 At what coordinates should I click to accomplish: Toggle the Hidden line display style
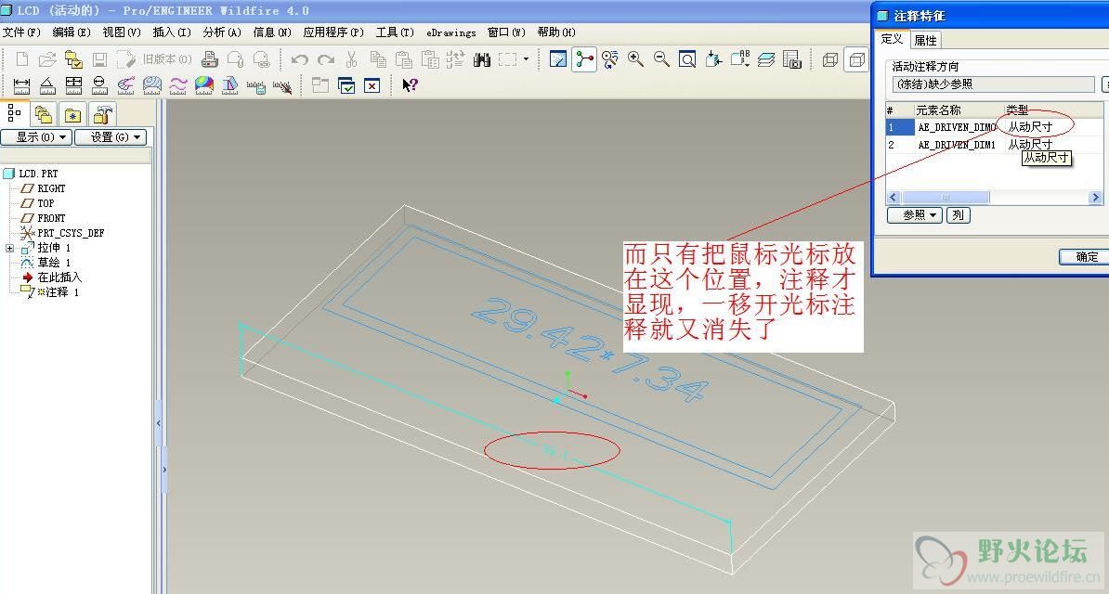(856, 59)
